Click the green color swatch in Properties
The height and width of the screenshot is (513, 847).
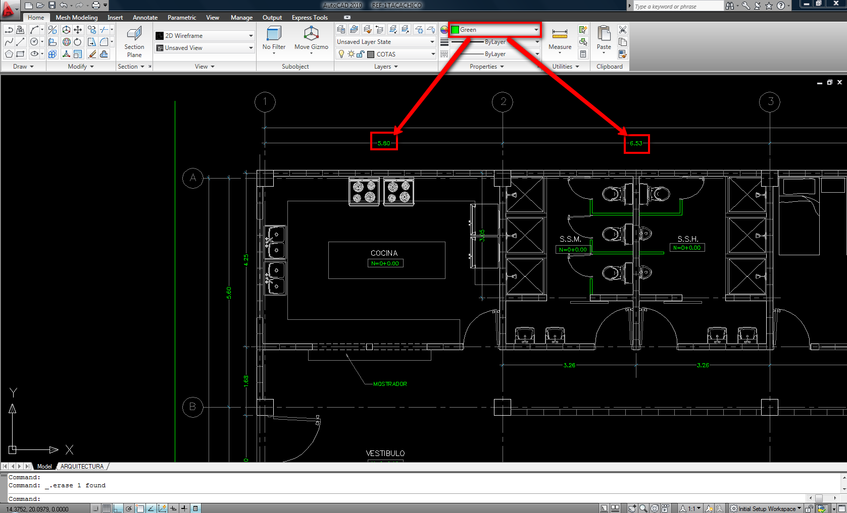[455, 29]
